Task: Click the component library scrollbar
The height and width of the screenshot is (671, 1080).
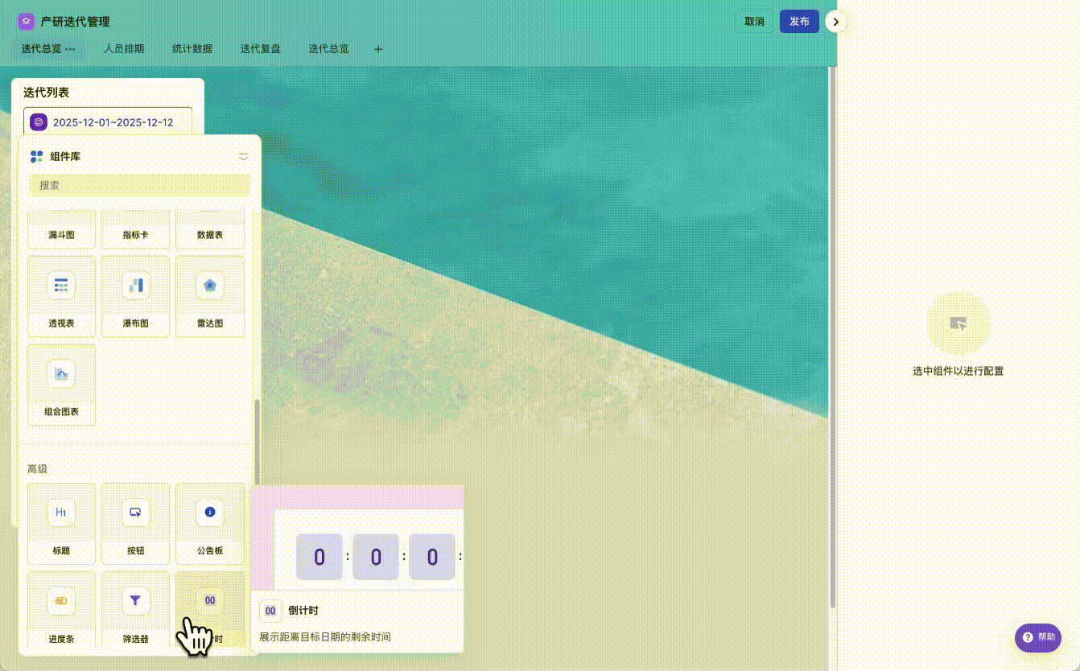Action: point(258,443)
